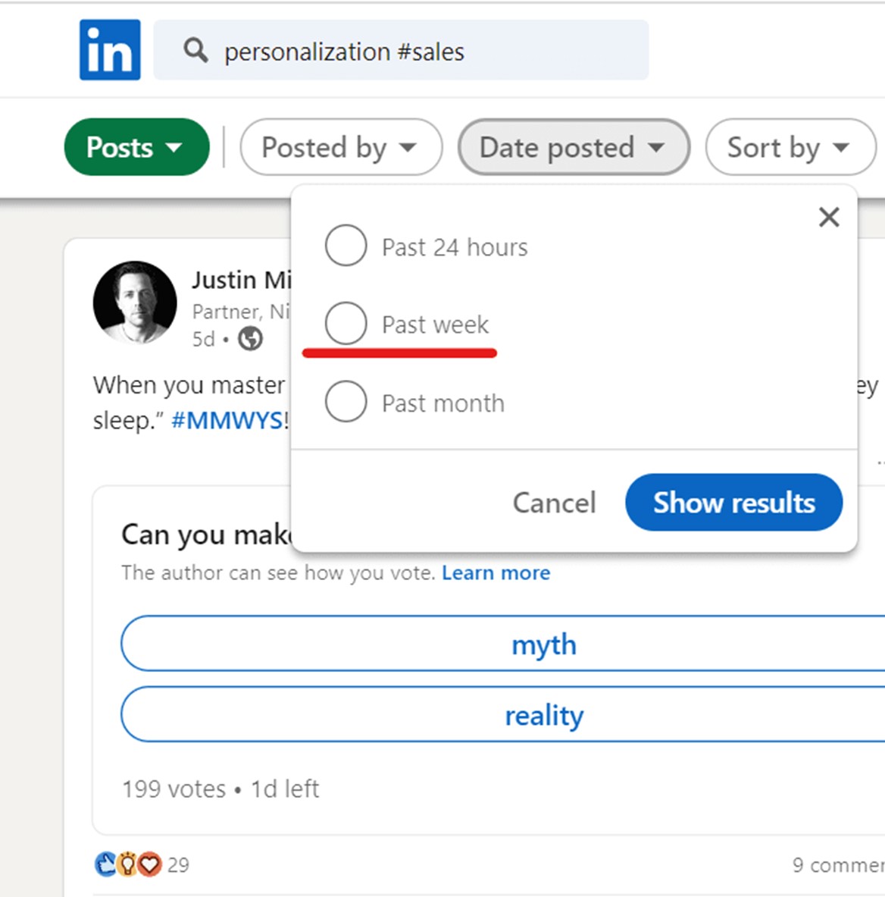This screenshot has width=885, height=897.
Task: Open the Posts filter dropdown
Action: point(136,147)
